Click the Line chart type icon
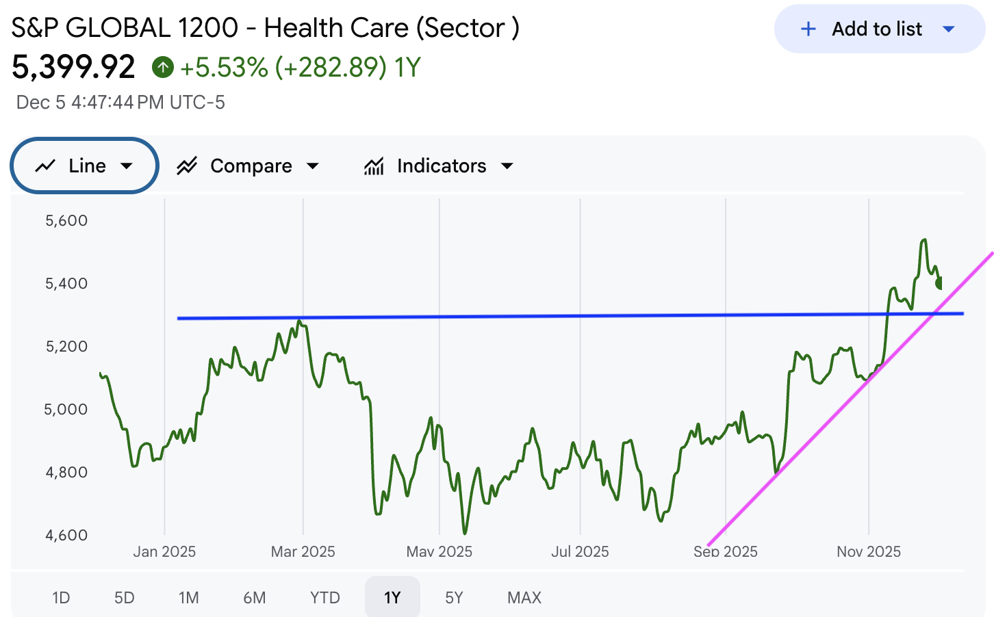994x617 pixels. tap(45, 166)
